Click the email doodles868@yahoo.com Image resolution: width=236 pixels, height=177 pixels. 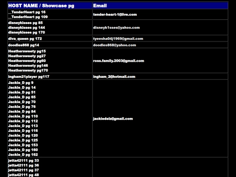click(115, 45)
